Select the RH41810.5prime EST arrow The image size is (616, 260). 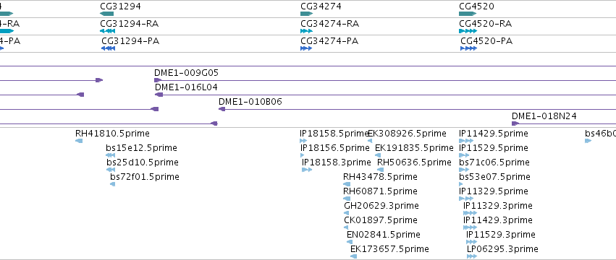(x=79, y=141)
